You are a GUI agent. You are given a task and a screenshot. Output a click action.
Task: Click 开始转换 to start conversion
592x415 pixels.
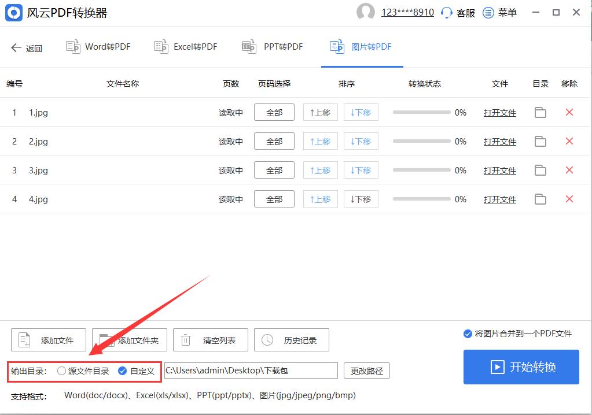click(x=520, y=367)
